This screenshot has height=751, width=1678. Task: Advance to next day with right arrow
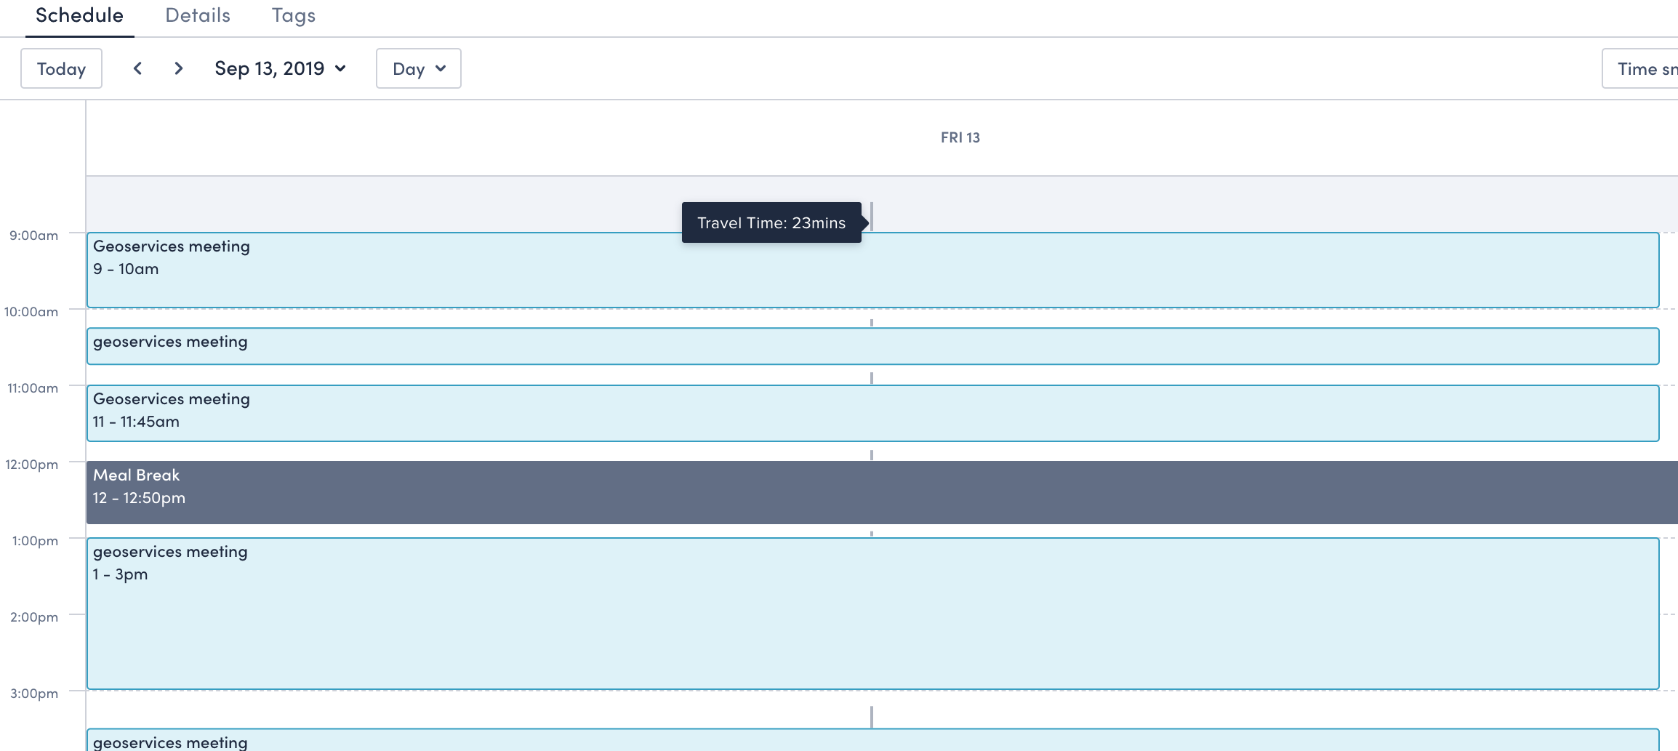pyautogui.click(x=178, y=68)
